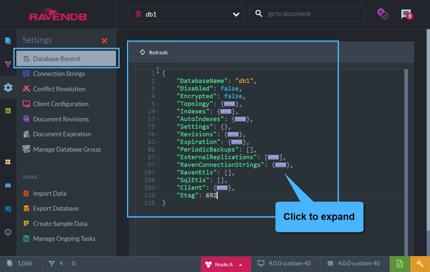Open the Indexes icon in the left rail
The image size is (430, 272).
point(8,64)
